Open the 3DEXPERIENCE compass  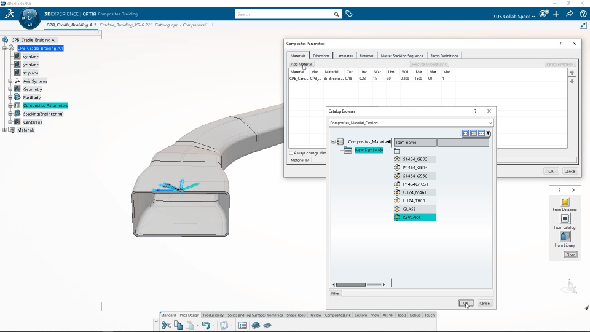pyautogui.click(x=29, y=18)
